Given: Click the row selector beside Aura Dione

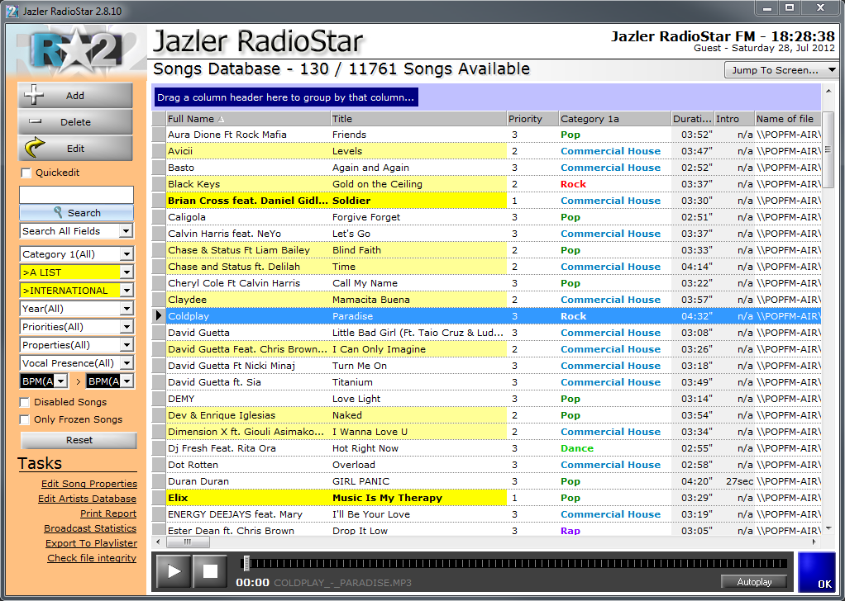Looking at the screenshot, I should coord(159,135).
